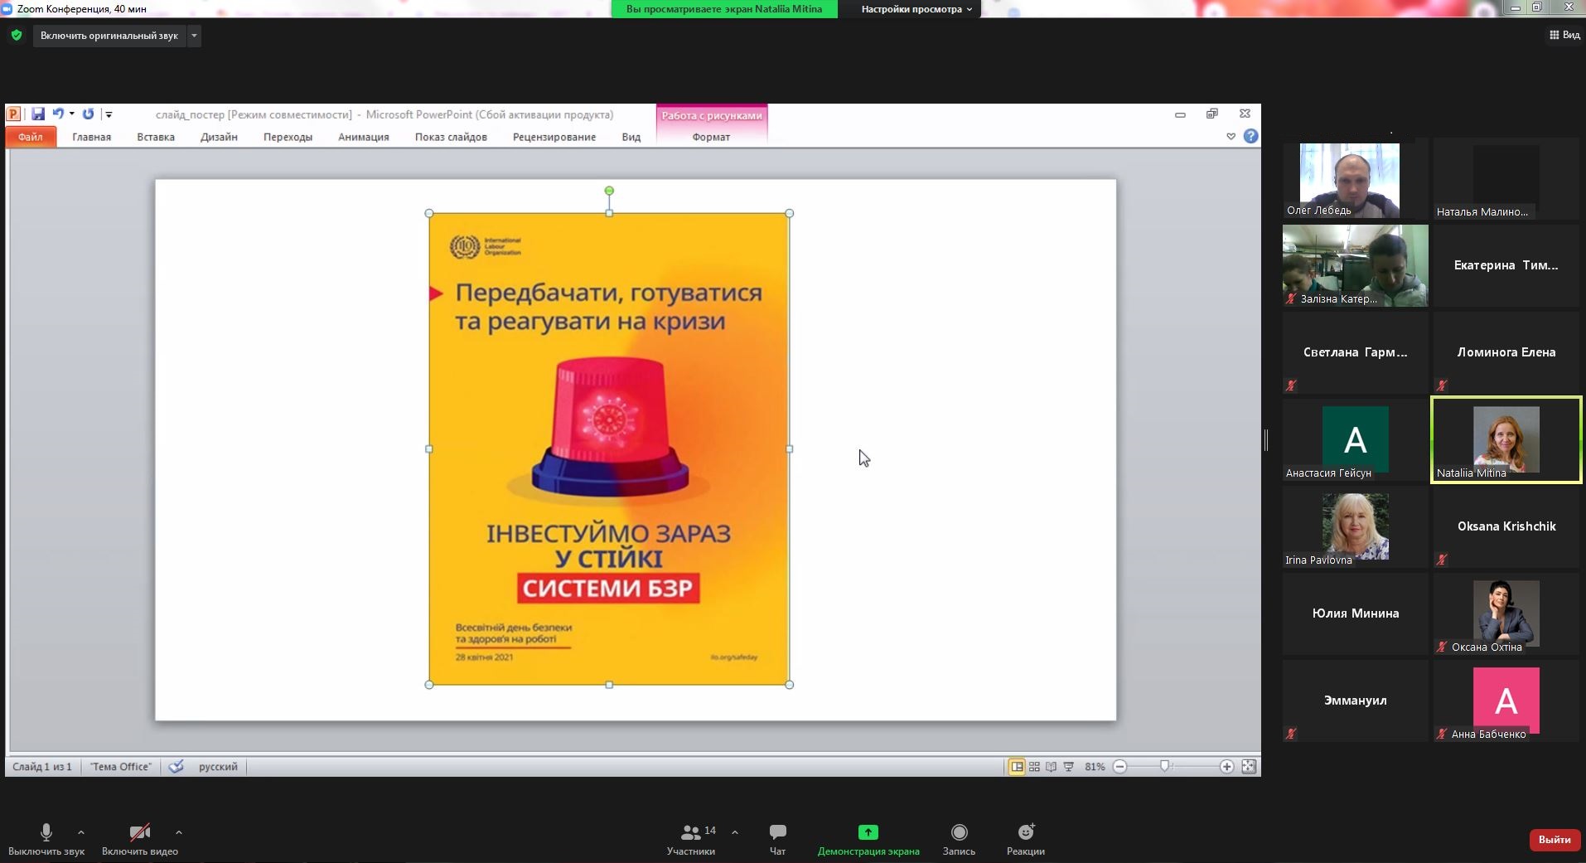Click the red Выйти leave button
The image size is (1586, 863).
tap(1554, 840)
